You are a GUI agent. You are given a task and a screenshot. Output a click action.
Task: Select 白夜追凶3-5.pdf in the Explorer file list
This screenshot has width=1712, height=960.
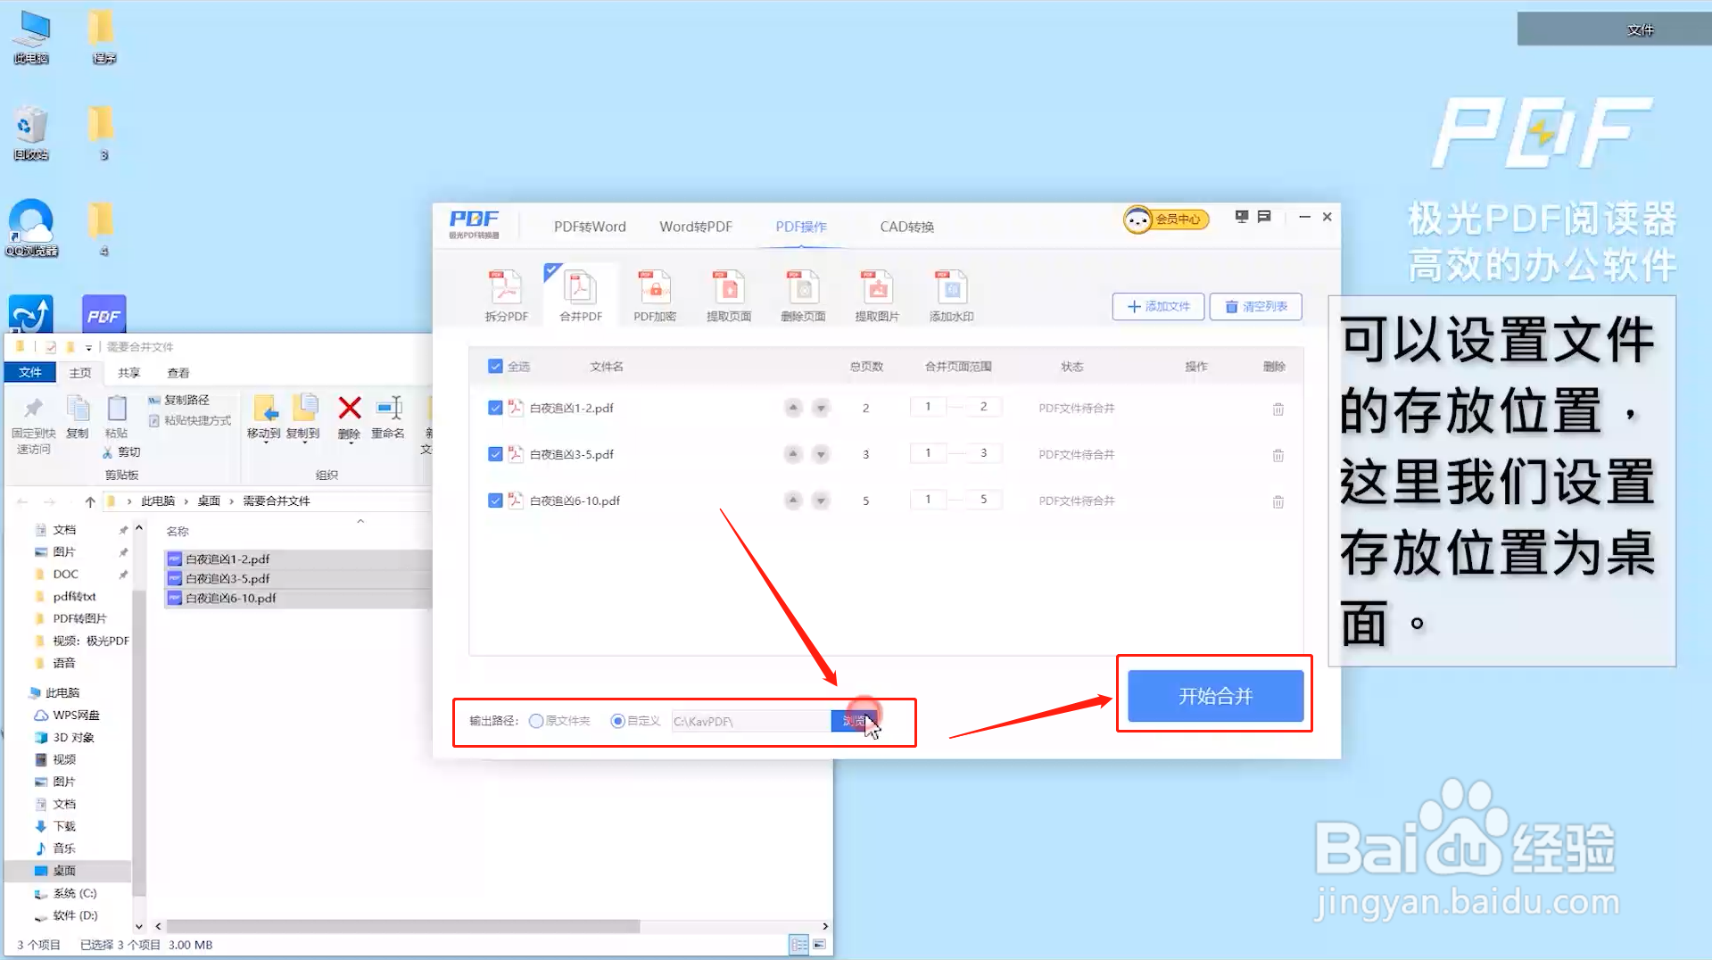click(227, 578)
